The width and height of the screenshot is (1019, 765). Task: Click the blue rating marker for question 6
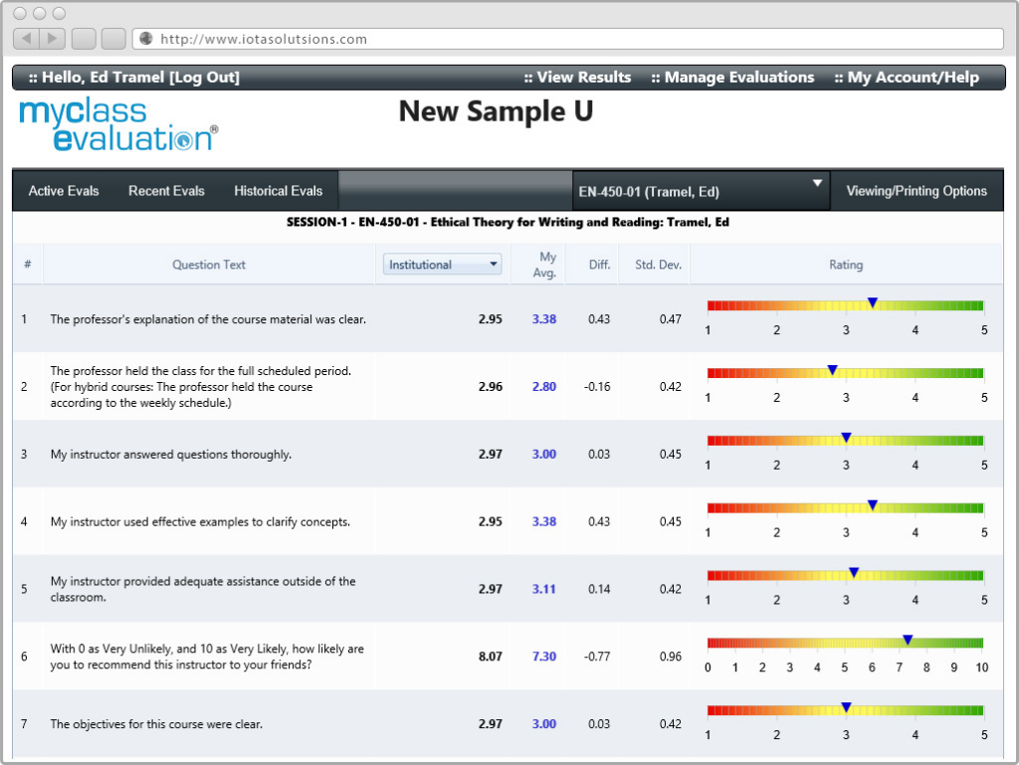click(908, 641)
